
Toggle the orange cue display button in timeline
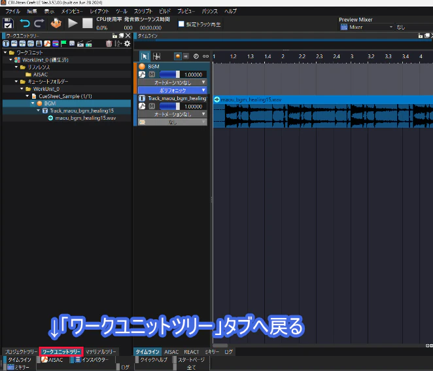pyautogui.click(x=178, y=56)
